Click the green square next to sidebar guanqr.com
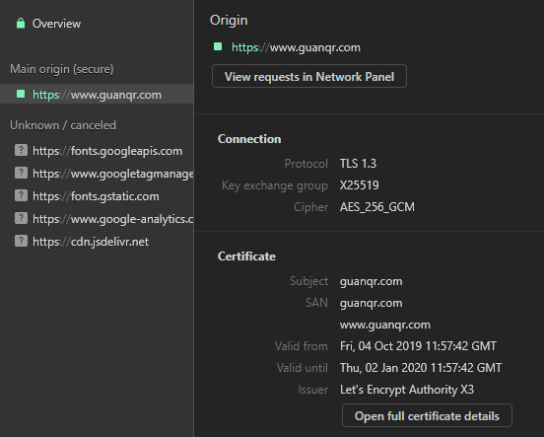The width and height of the screenshot is (544, 437). coord(21,94)
